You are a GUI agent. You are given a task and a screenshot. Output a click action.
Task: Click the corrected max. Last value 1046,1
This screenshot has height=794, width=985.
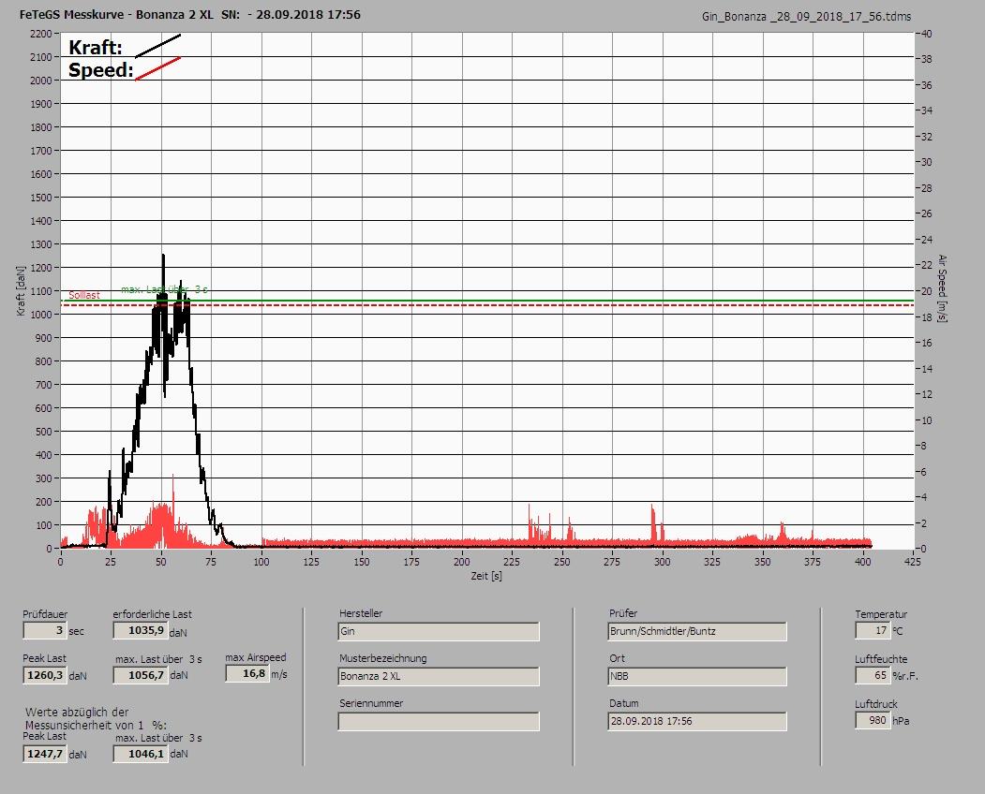(x=140, y=754)
